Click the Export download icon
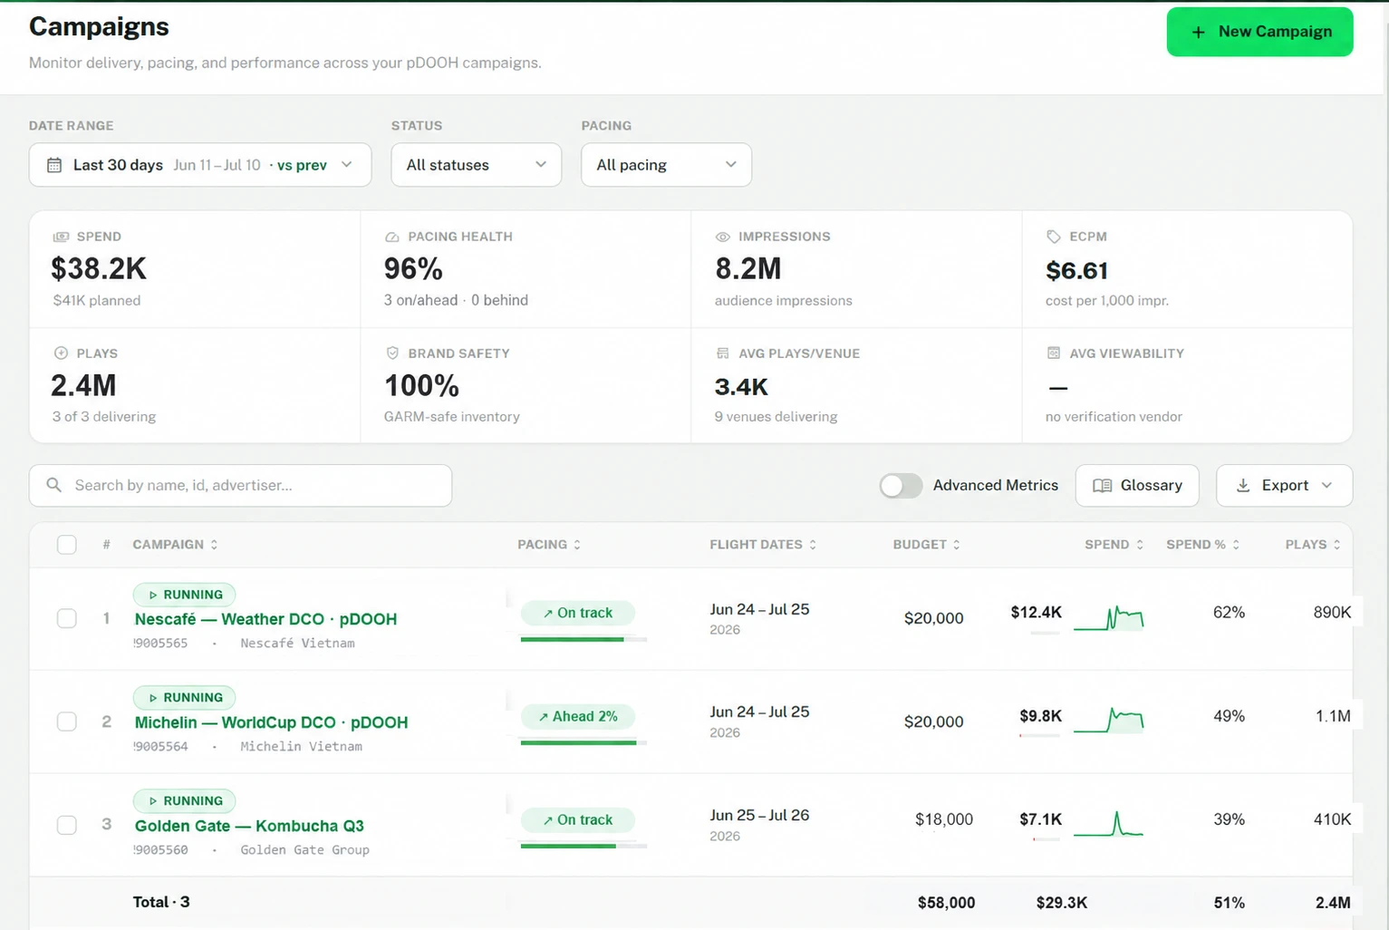This screenshot has width=1389, height=930. click(x=1243, y=486)
